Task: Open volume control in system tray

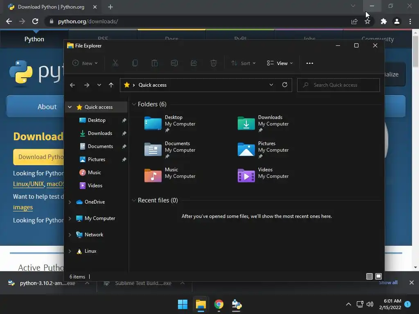Action: pyautogui.click(x=370, y=304)
